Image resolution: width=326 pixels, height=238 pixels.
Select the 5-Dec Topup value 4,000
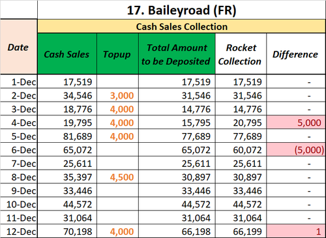117,136
